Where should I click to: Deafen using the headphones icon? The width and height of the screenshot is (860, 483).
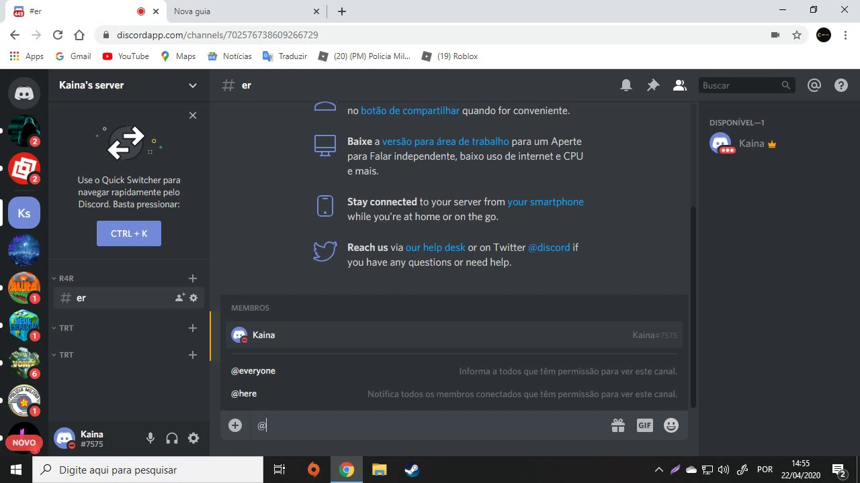click(x=172, y=438)
